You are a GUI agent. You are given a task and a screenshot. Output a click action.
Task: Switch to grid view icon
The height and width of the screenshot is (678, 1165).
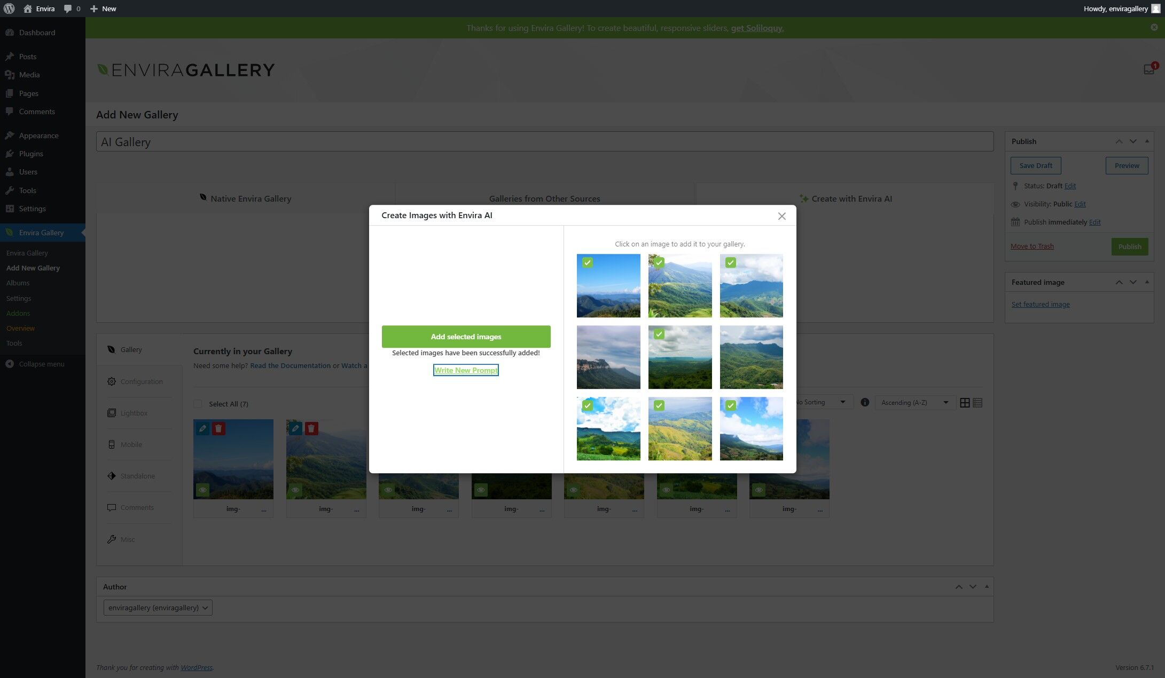point(965,403)
